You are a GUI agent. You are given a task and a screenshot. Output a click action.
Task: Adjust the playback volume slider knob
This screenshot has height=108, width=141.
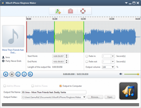[138, 74]
